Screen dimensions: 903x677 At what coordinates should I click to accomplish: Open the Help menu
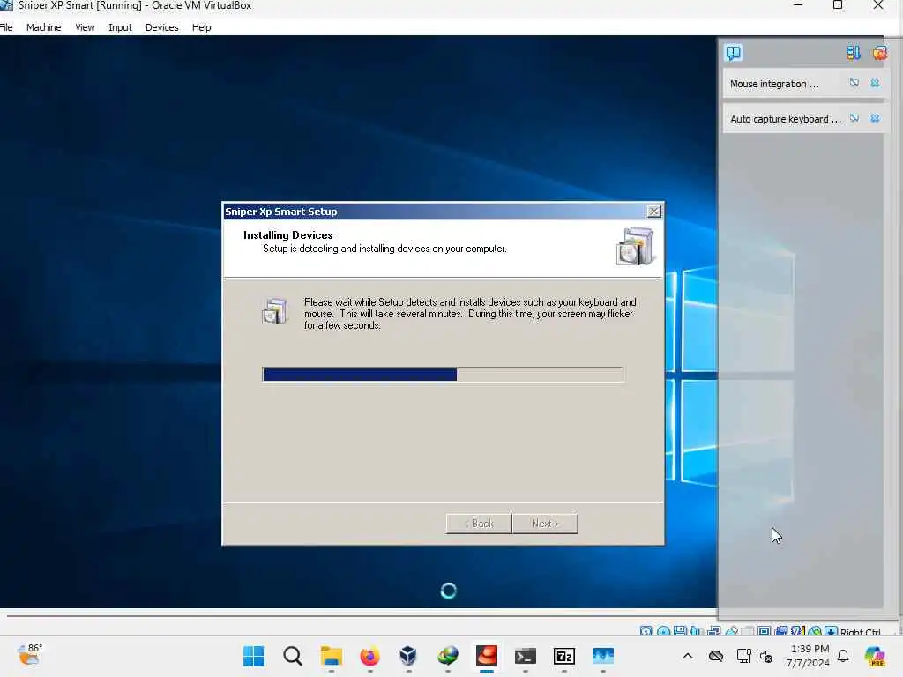coord(202,27)
